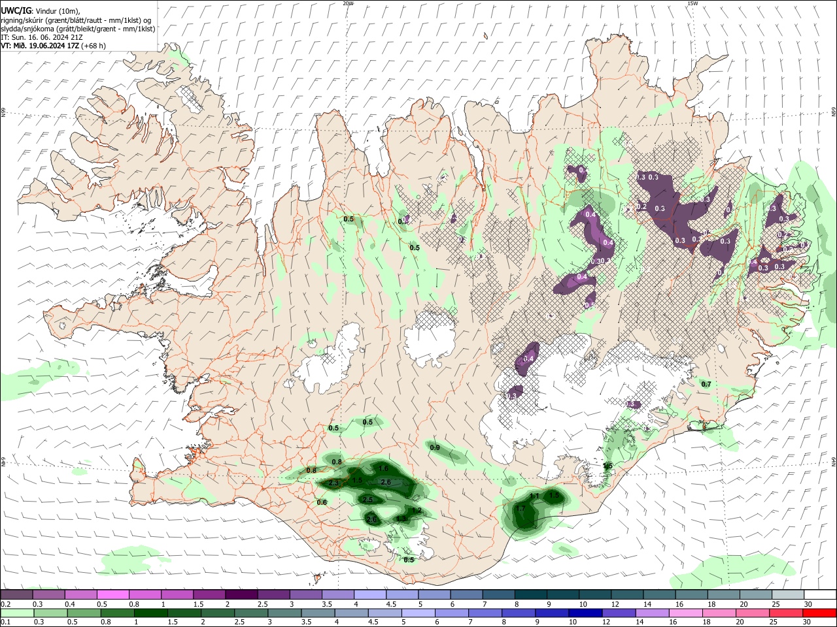The image size is (837, 627).
Task: Select the red-pink 25 swatch in rain scale
Action: tap(785, 613)
